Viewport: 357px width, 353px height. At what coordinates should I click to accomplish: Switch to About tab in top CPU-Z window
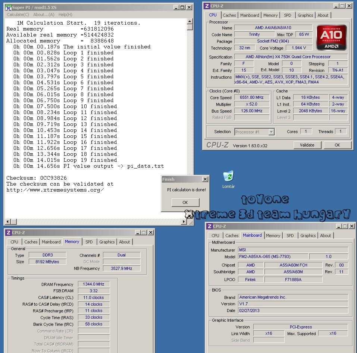click(323, 15)
